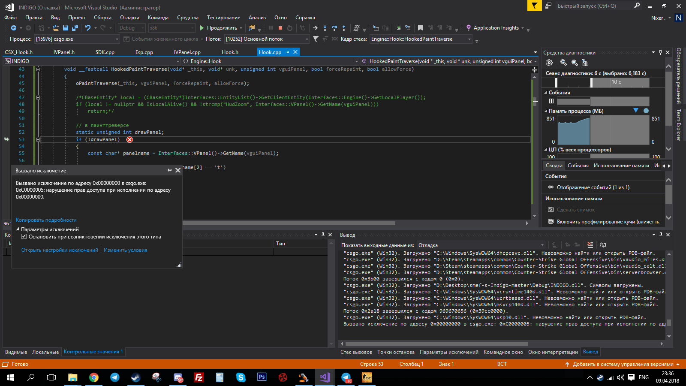Image resolution: width=686 pixels, height=386 pixels.
Task: Zoom in on the diagnostics timeline
Action: click(x=563, y=63)
